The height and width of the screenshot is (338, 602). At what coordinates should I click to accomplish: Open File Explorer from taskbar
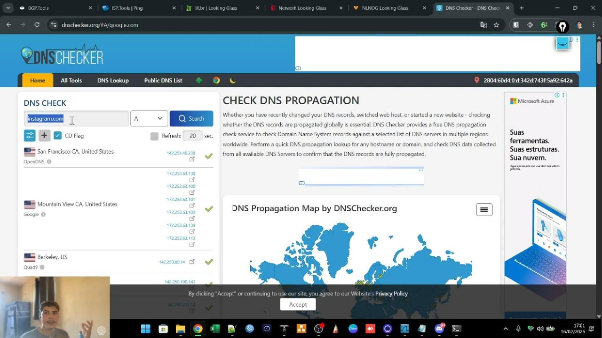[x=181, y=329]
